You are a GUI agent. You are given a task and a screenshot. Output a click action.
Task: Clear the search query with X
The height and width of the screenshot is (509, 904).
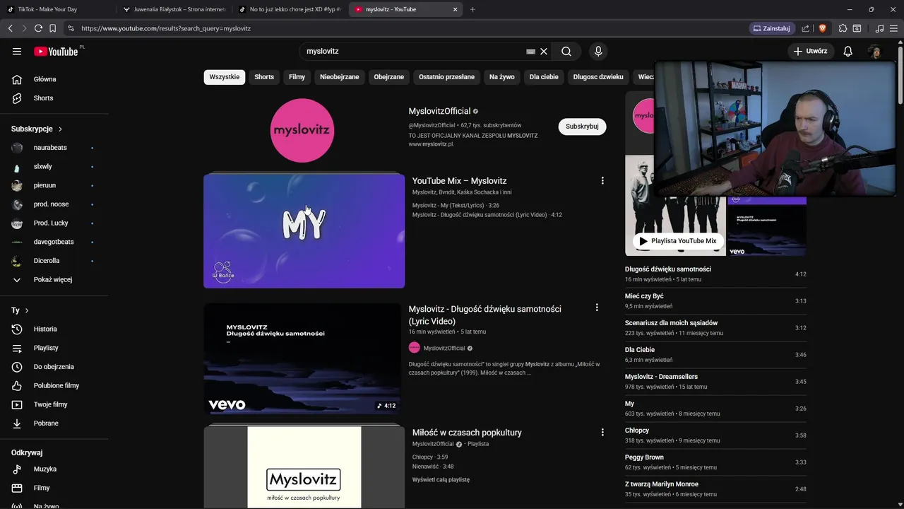[544, 51]
